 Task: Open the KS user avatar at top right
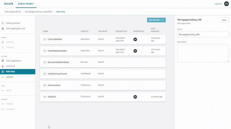pyautogui.click(x=226, y=4)
